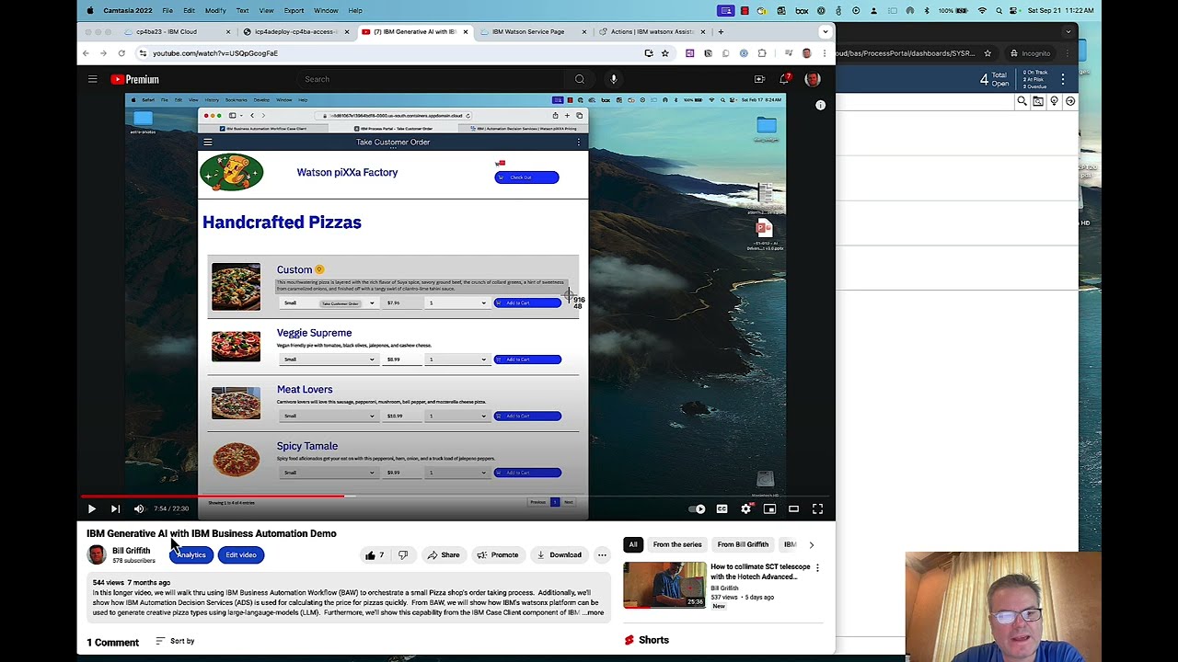Bookmark this page with the star

coord(664,53)
